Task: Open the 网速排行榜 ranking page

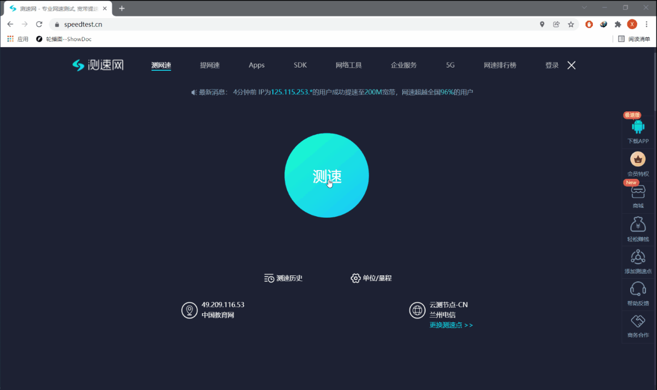Action: click(x=499, y=65)
